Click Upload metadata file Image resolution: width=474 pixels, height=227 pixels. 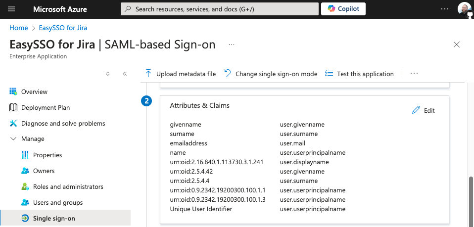181,74
